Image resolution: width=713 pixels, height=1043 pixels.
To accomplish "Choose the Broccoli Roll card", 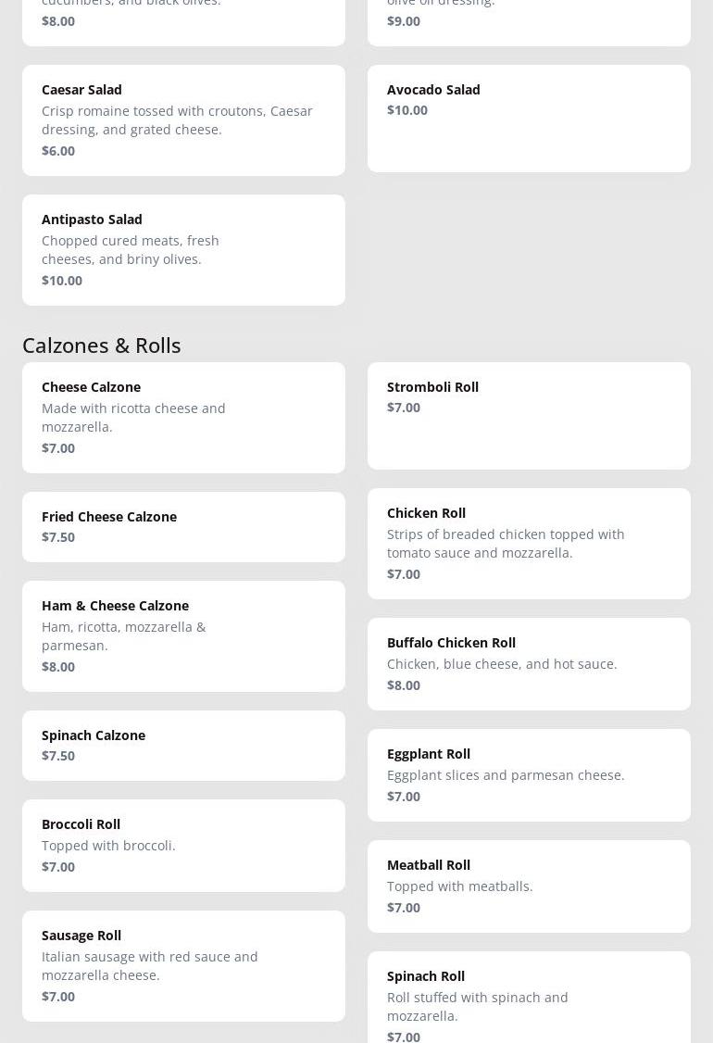I will (183, 845).
